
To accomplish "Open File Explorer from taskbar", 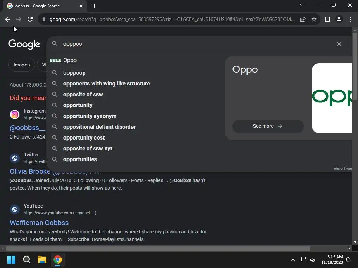I will tap(42, 260).
